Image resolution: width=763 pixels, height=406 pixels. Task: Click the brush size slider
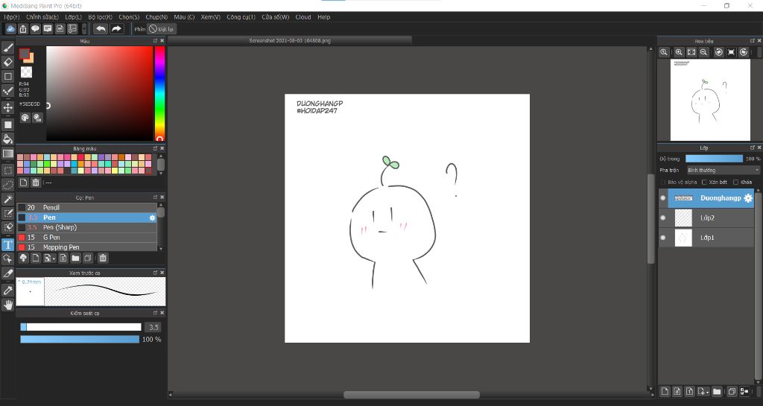(80, 327)
